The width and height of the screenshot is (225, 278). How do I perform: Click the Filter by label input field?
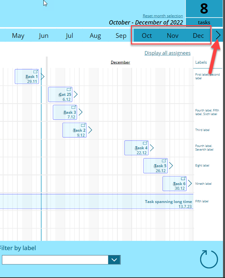click(x=55, y=260)
